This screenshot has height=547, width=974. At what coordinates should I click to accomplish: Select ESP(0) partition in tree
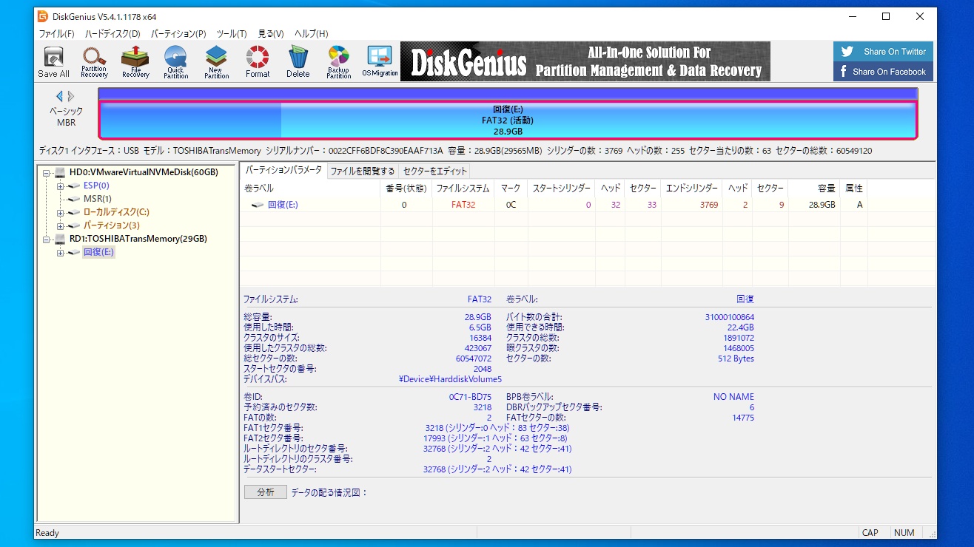point(96,186)
